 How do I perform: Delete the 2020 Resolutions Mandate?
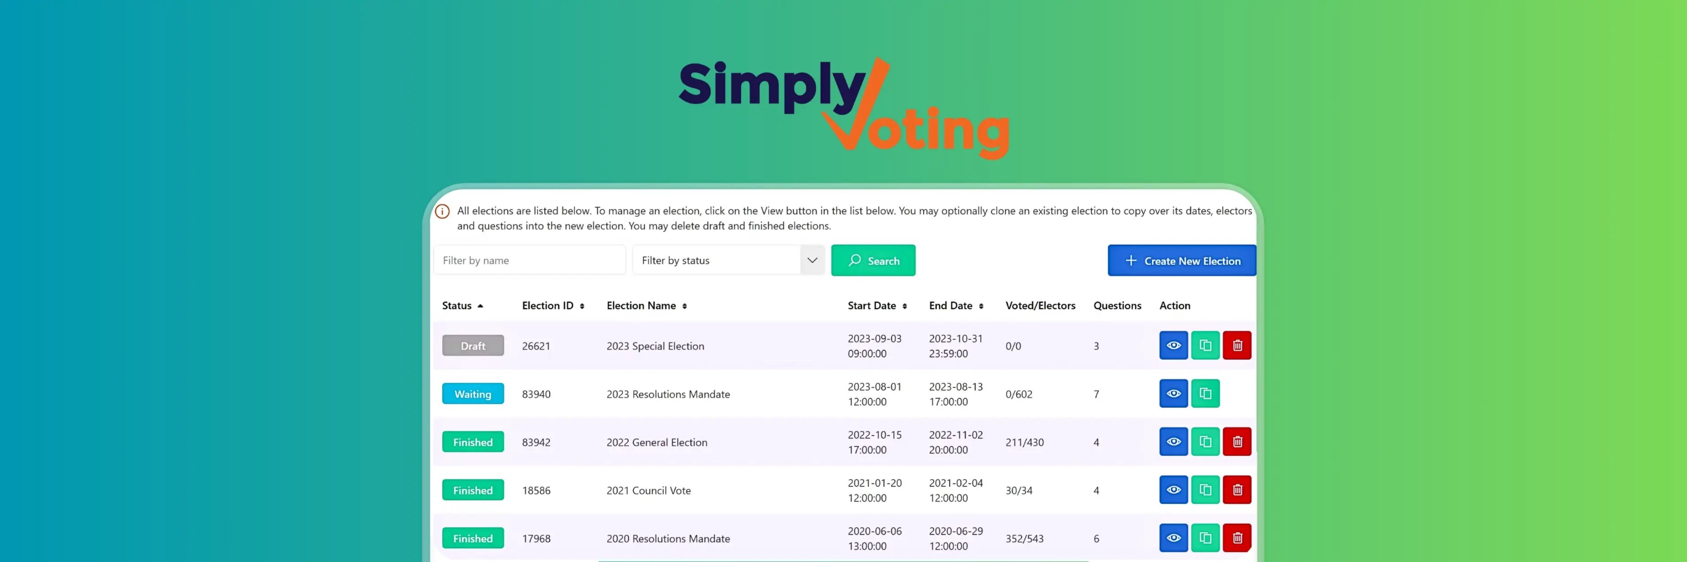(x=1237, y=537)
